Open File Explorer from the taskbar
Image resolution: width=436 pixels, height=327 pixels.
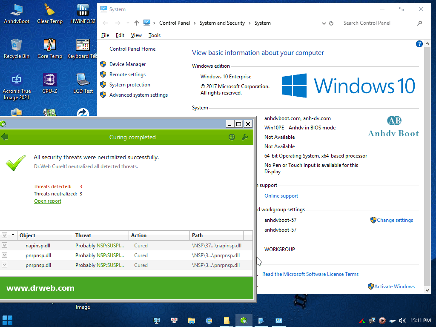[192, 320]
